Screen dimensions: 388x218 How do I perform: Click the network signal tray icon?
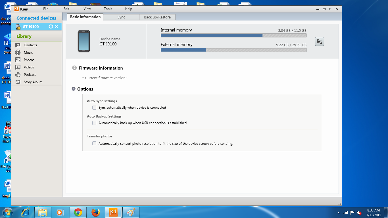tap(346, 212)
